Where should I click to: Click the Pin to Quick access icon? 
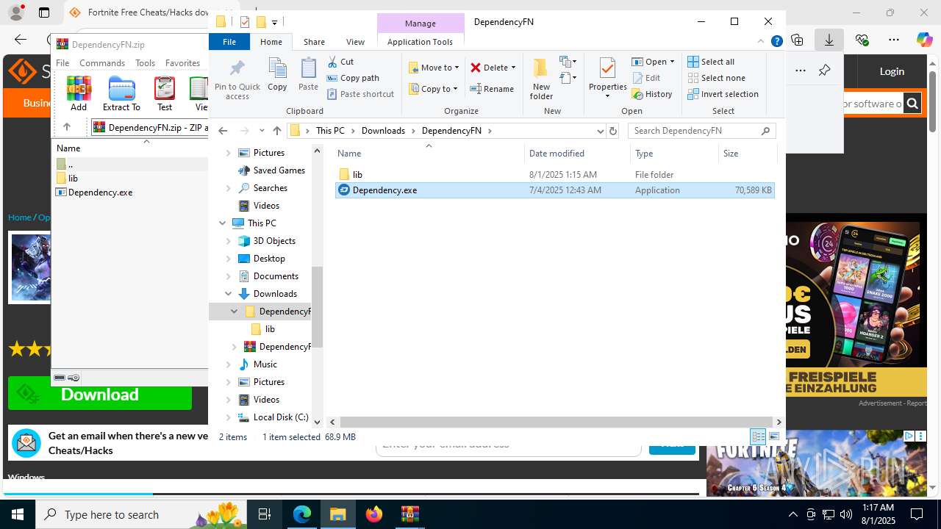coord(237,79)
